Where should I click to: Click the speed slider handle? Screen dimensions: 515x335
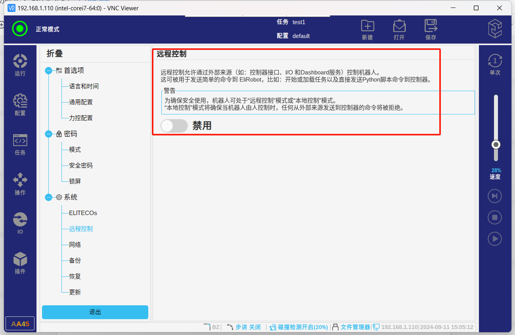(496, 145)
